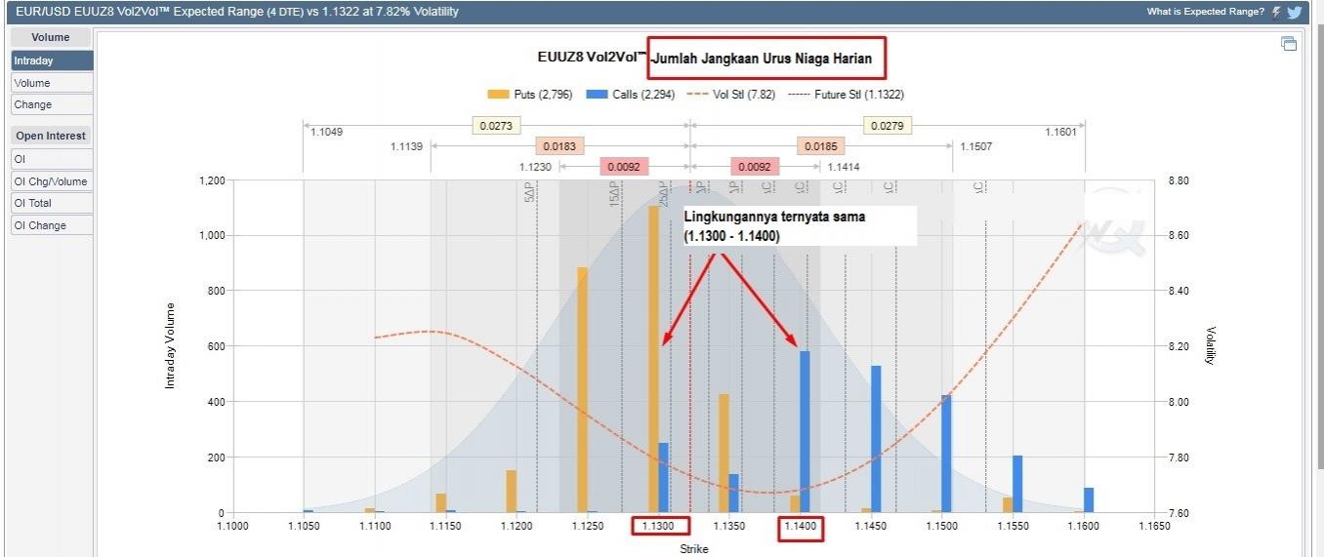
Task: Click the Calls bar at strike 1.1500
Action: pyautogui.click(x=946, y=454)
